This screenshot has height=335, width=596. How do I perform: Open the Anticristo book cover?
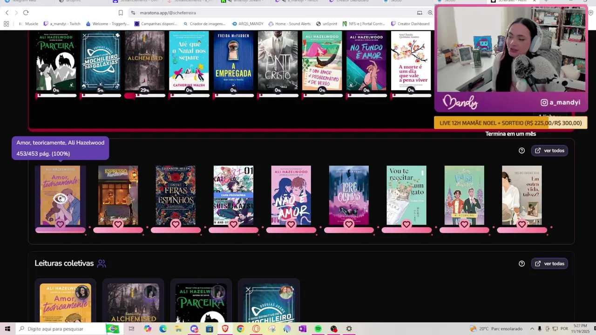pyautogui.click(x=278, y=60)
